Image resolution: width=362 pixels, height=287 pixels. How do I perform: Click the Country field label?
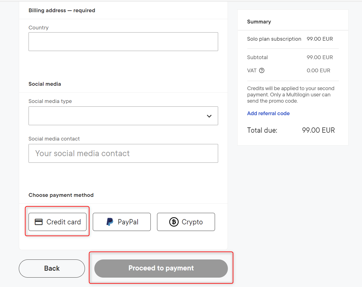(x=39, y=28)
